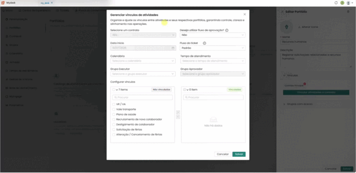This screenshot has width=356, height=173.
Task: Open the Grupo Aprovador dropdown
Action: point(213,74)
